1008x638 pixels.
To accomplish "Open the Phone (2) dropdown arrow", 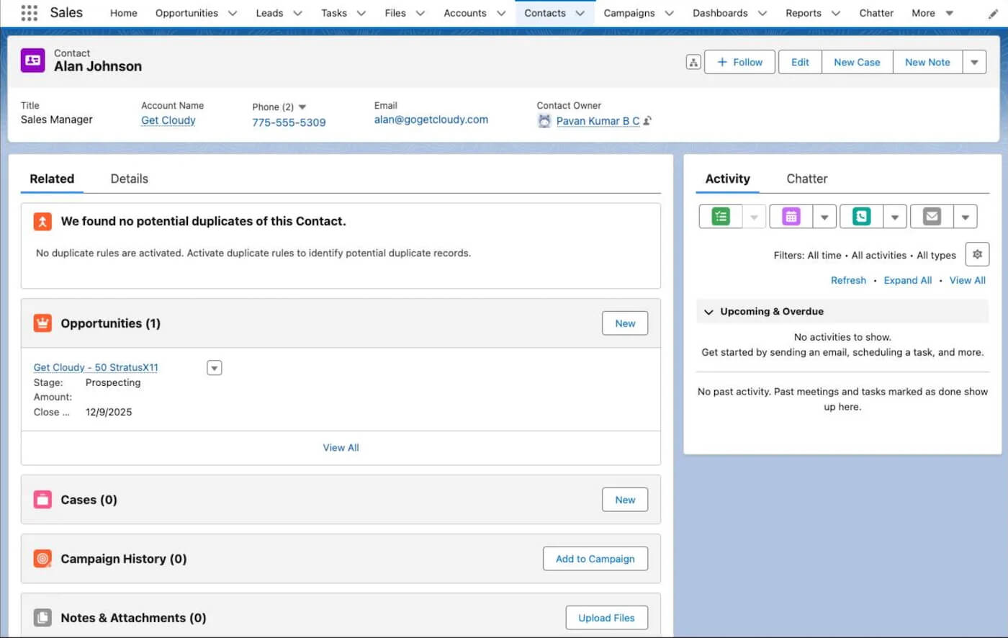I will click(x=302, y=107).
